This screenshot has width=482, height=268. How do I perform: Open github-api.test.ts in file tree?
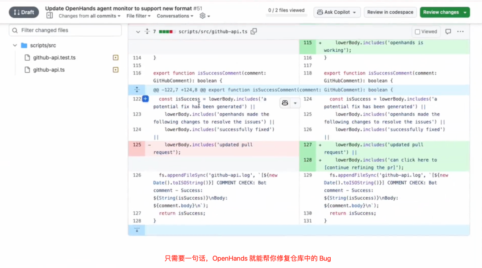(54, 58)
